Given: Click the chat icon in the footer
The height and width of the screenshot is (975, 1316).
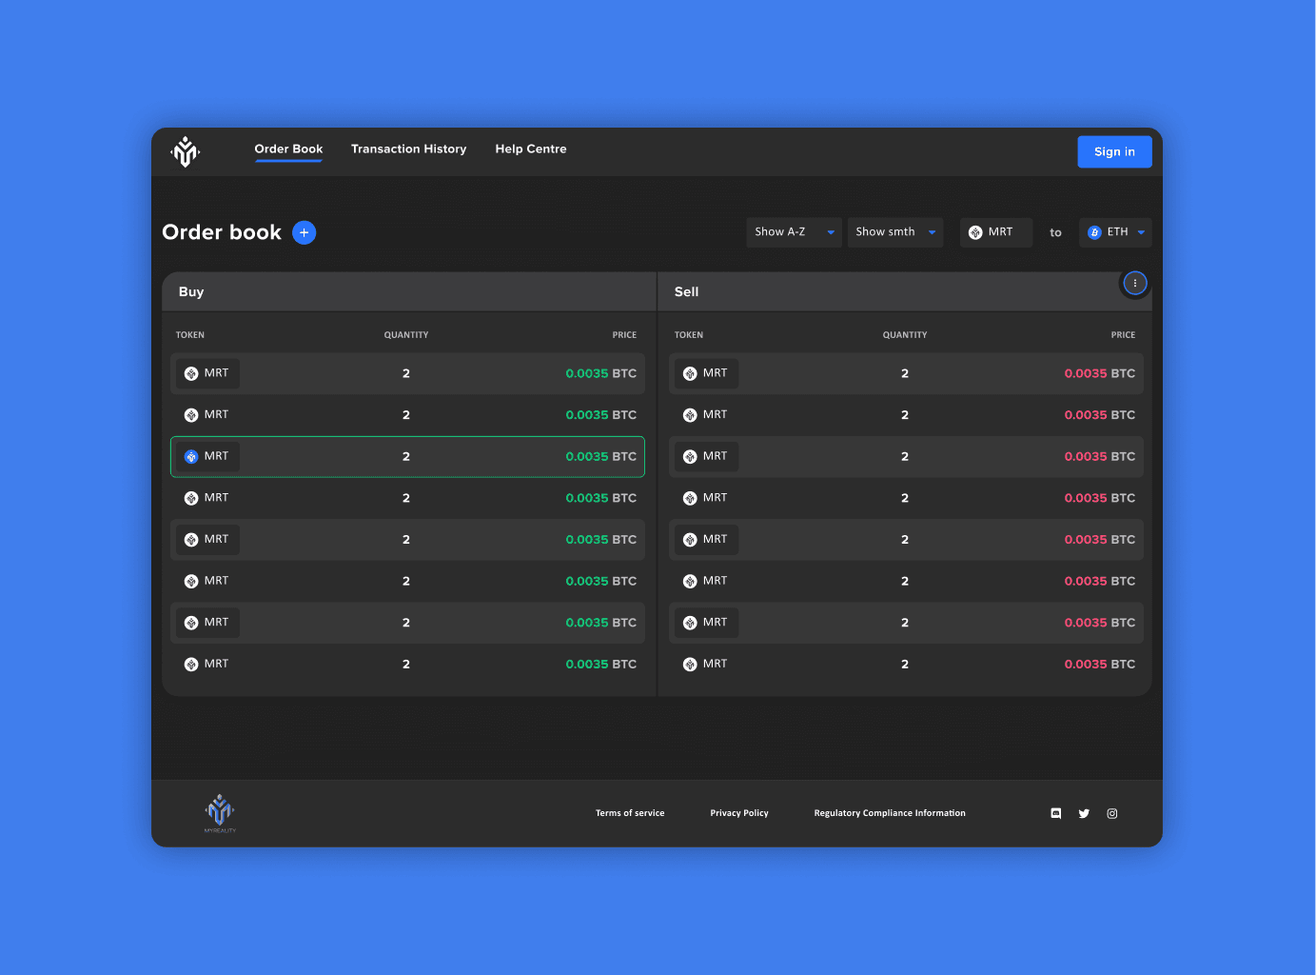Looking at the screenshot, I should pos(1055,814).
